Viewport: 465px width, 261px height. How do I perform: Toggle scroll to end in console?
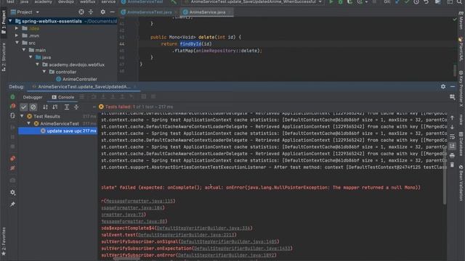pos(452,146)
